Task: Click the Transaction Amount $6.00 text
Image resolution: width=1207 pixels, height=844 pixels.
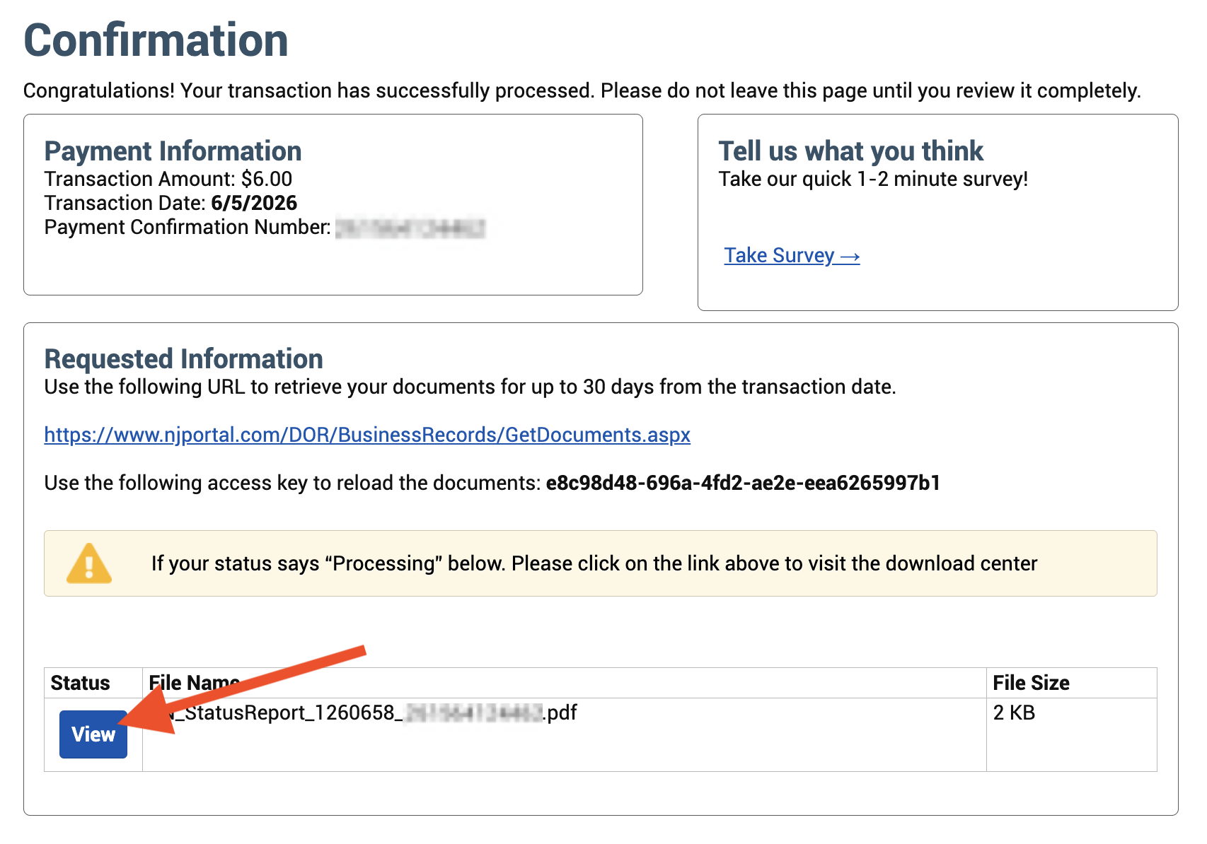Action: 168,179
